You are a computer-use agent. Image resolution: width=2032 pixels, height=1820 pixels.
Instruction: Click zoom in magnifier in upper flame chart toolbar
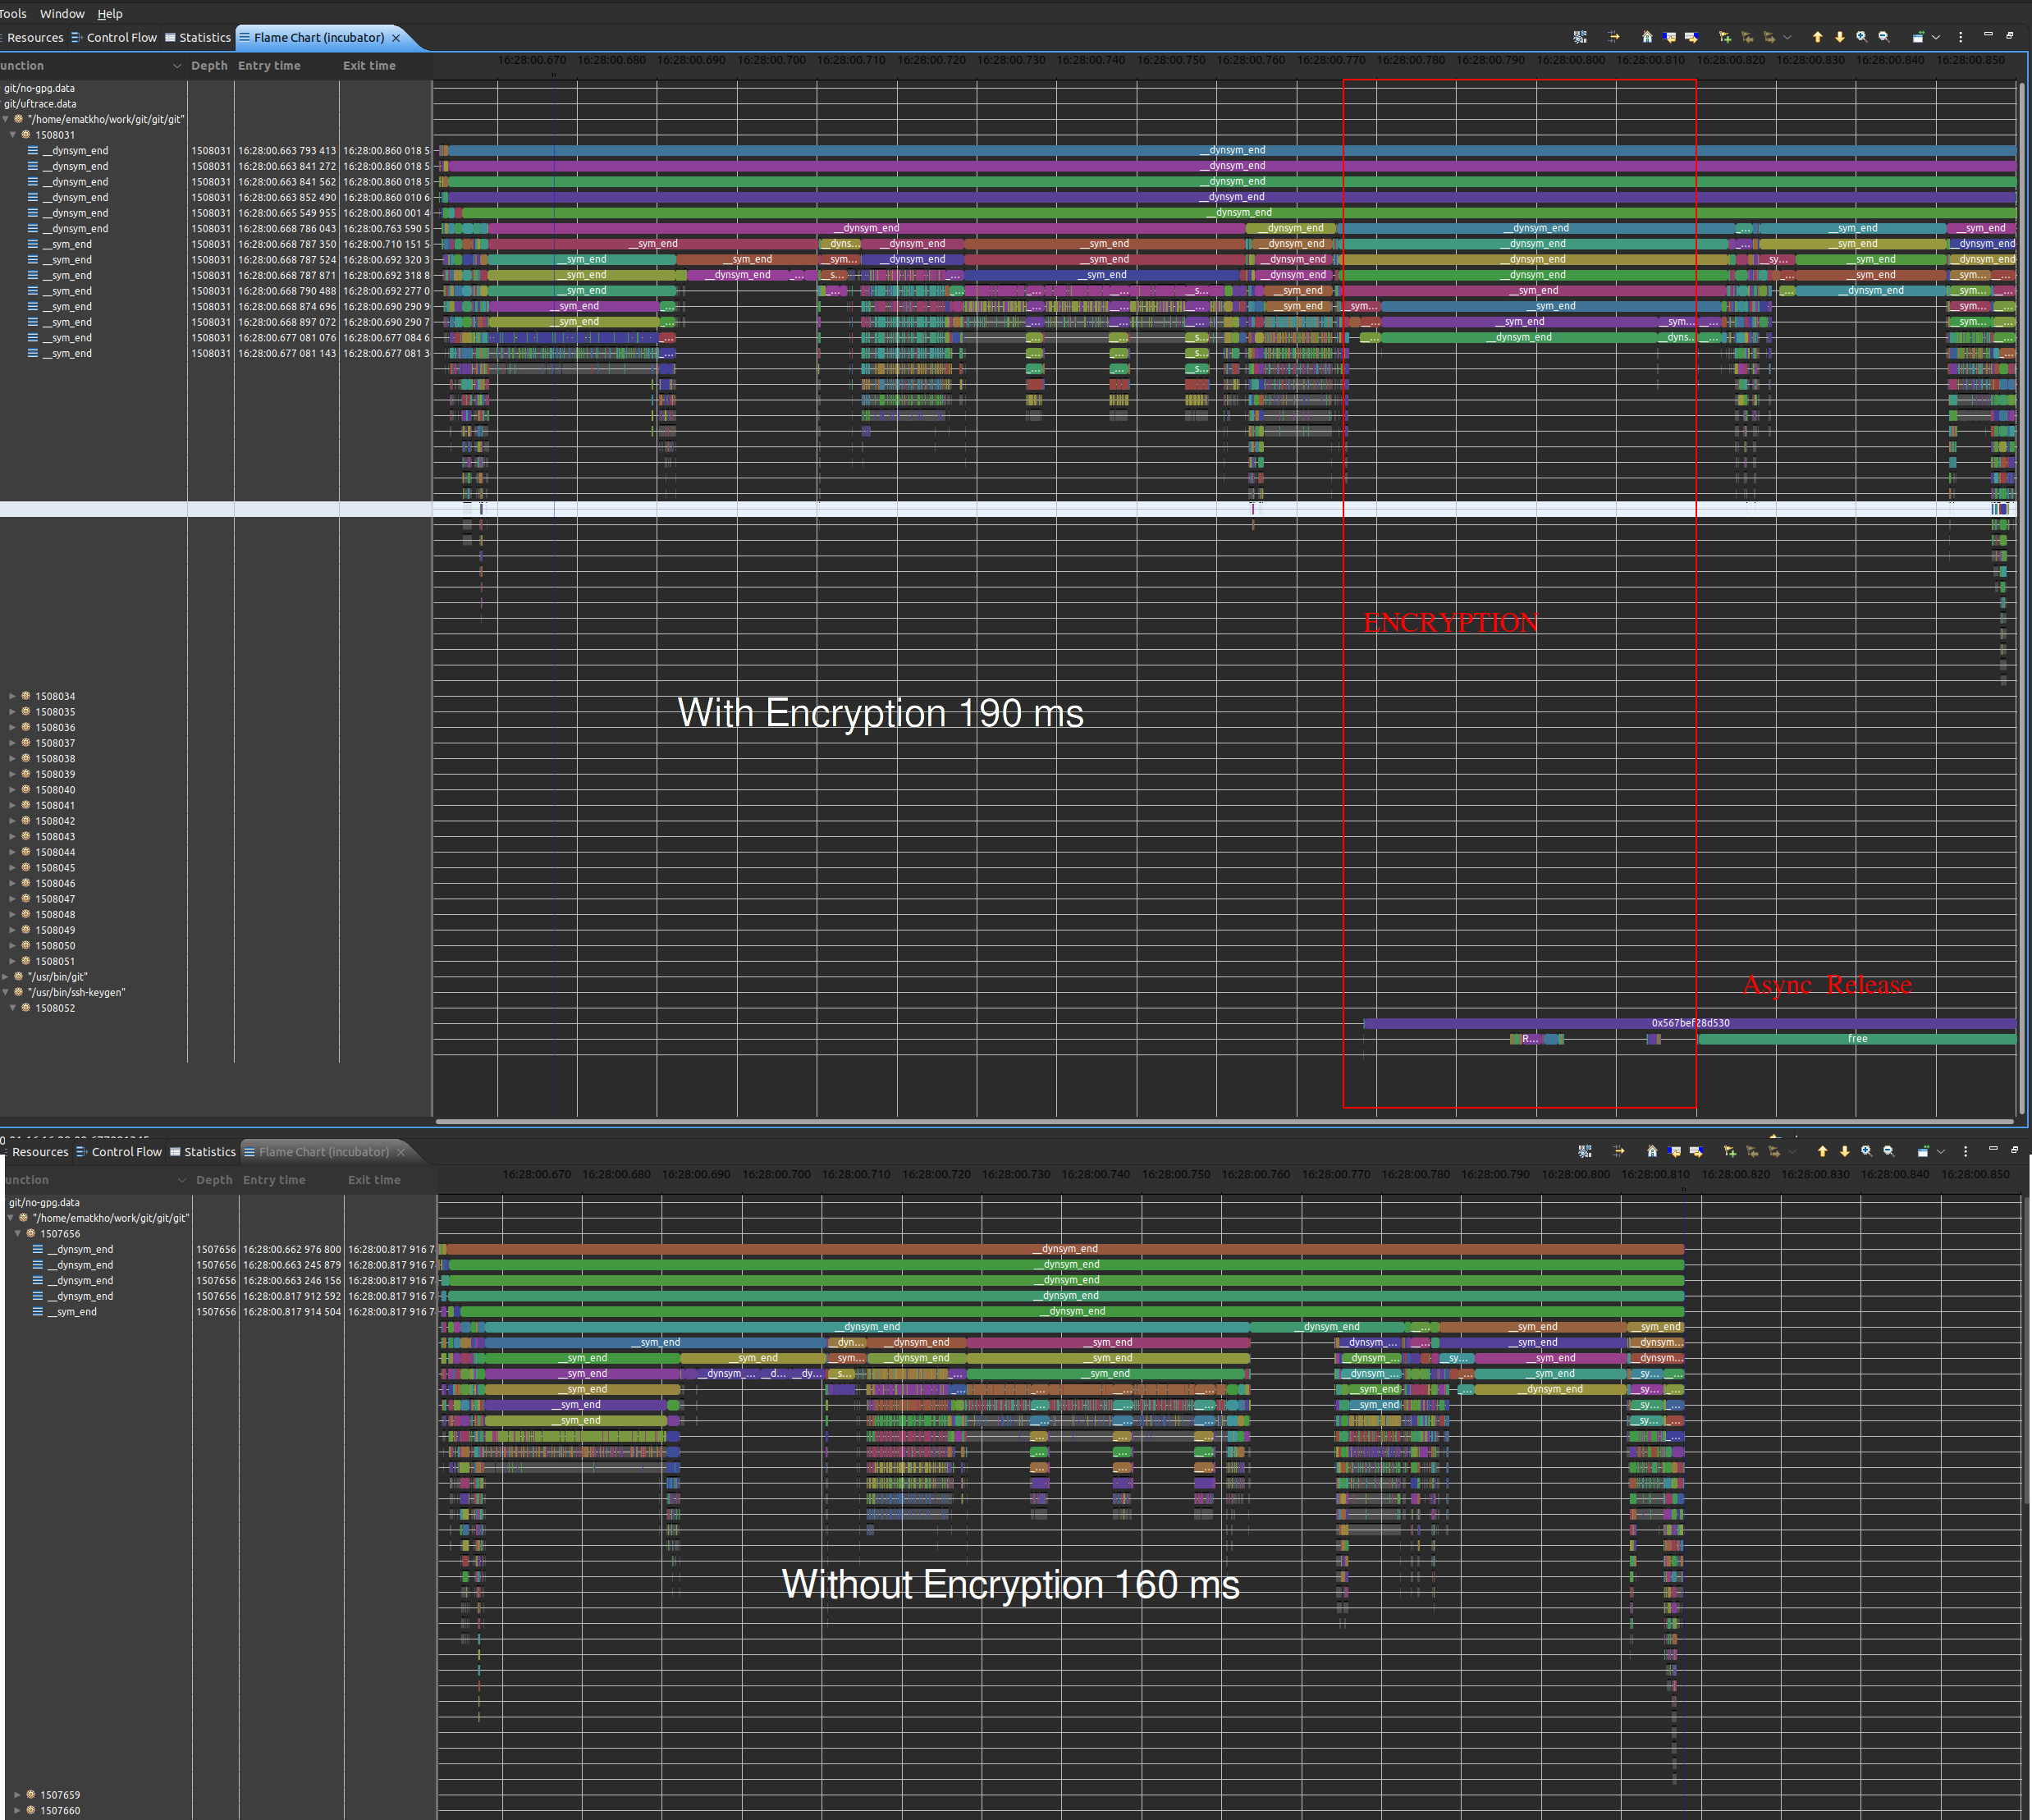coord(1861,37)
